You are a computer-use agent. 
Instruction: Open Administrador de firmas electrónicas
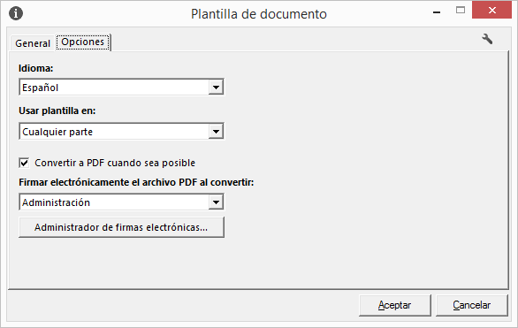[x=121, y=227]
